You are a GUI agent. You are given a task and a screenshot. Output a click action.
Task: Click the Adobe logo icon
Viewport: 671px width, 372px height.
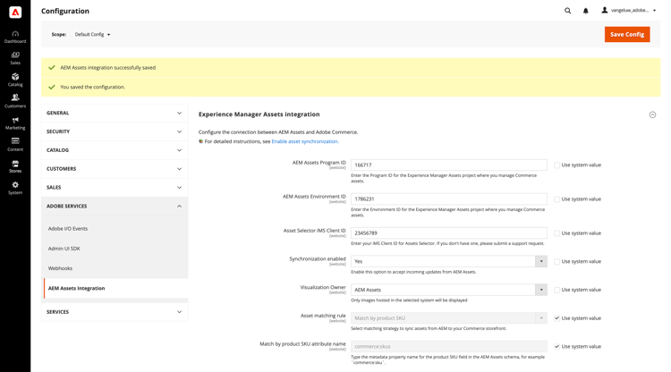[x=15, y=12]
